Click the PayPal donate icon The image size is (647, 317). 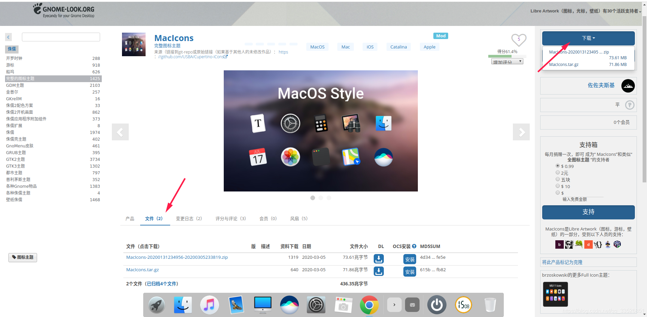click(x=629, y=105)
